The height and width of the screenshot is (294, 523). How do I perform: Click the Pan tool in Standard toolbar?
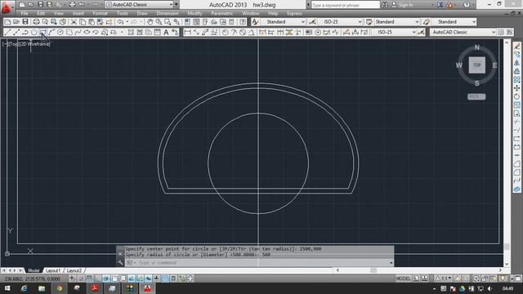[150, 22]
